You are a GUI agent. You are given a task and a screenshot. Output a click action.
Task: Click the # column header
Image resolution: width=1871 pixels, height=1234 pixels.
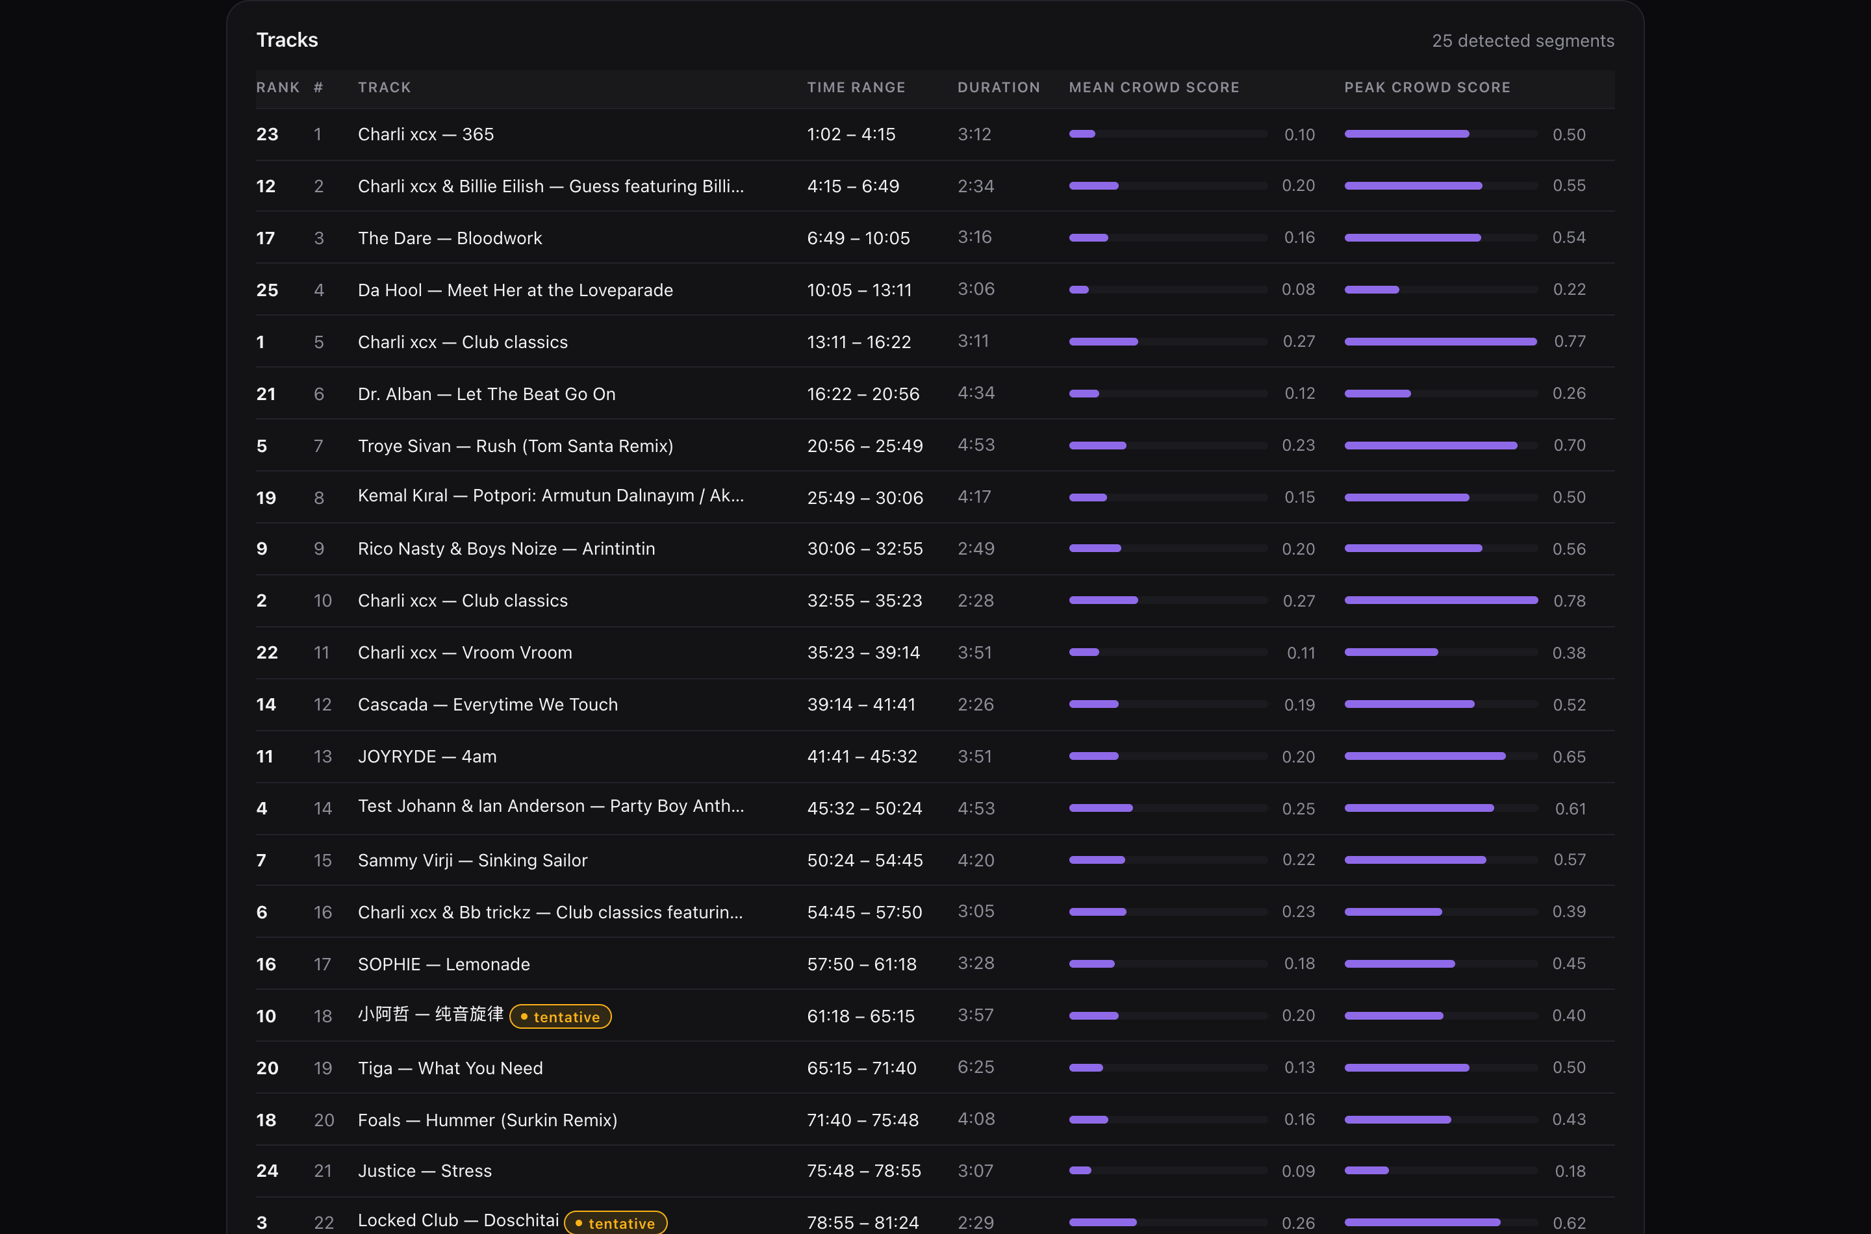[318, 88]
